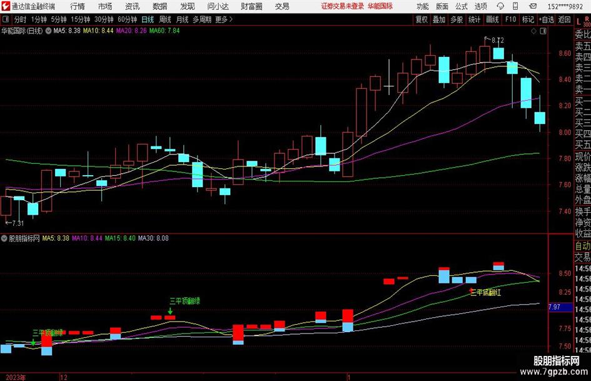Click the red L icon at right
This screenshot has width=591, height=381.
tap(578, 22)
